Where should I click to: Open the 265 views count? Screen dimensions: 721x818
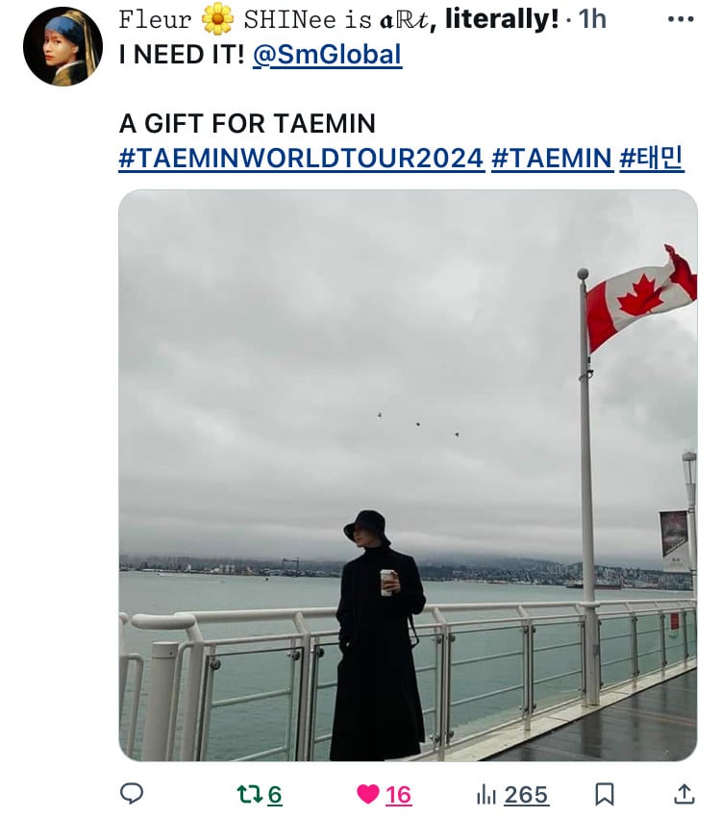pyautogui.click(x=527, y=795)
